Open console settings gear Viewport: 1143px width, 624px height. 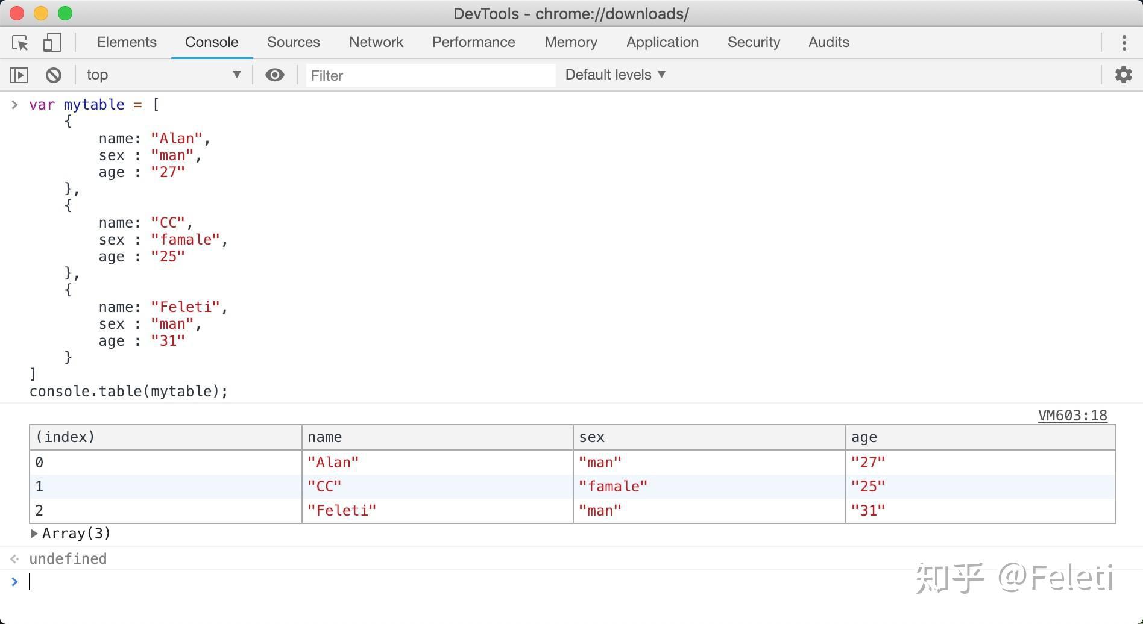pyautogui.click(x=1123, y=75)
